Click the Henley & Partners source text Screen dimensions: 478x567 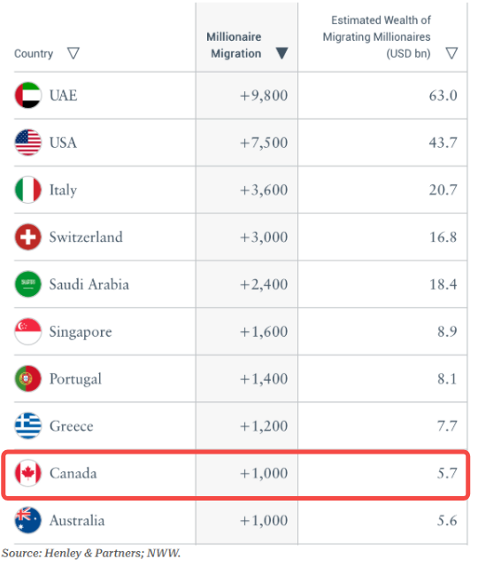(x=91, y=553)
